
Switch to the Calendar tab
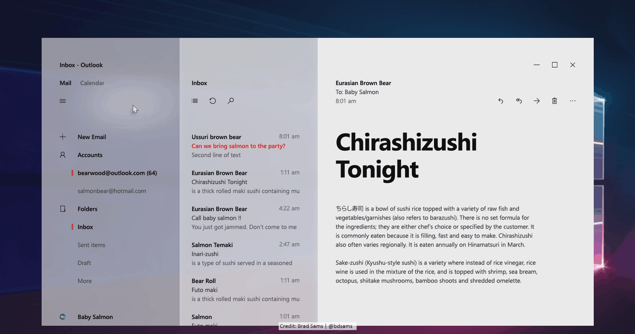click(x=92, y=83)
